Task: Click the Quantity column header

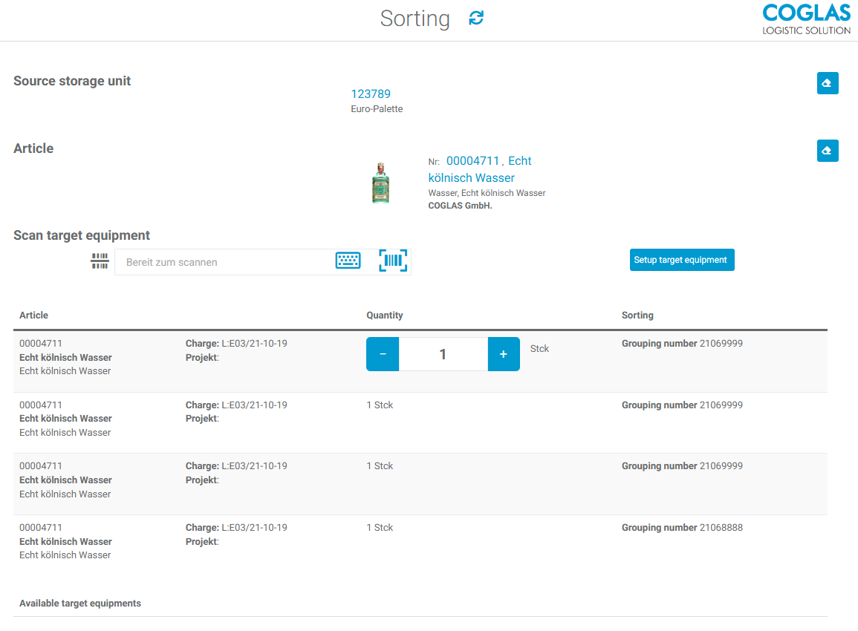Action: pyautogui.click(x=385, y=315)
